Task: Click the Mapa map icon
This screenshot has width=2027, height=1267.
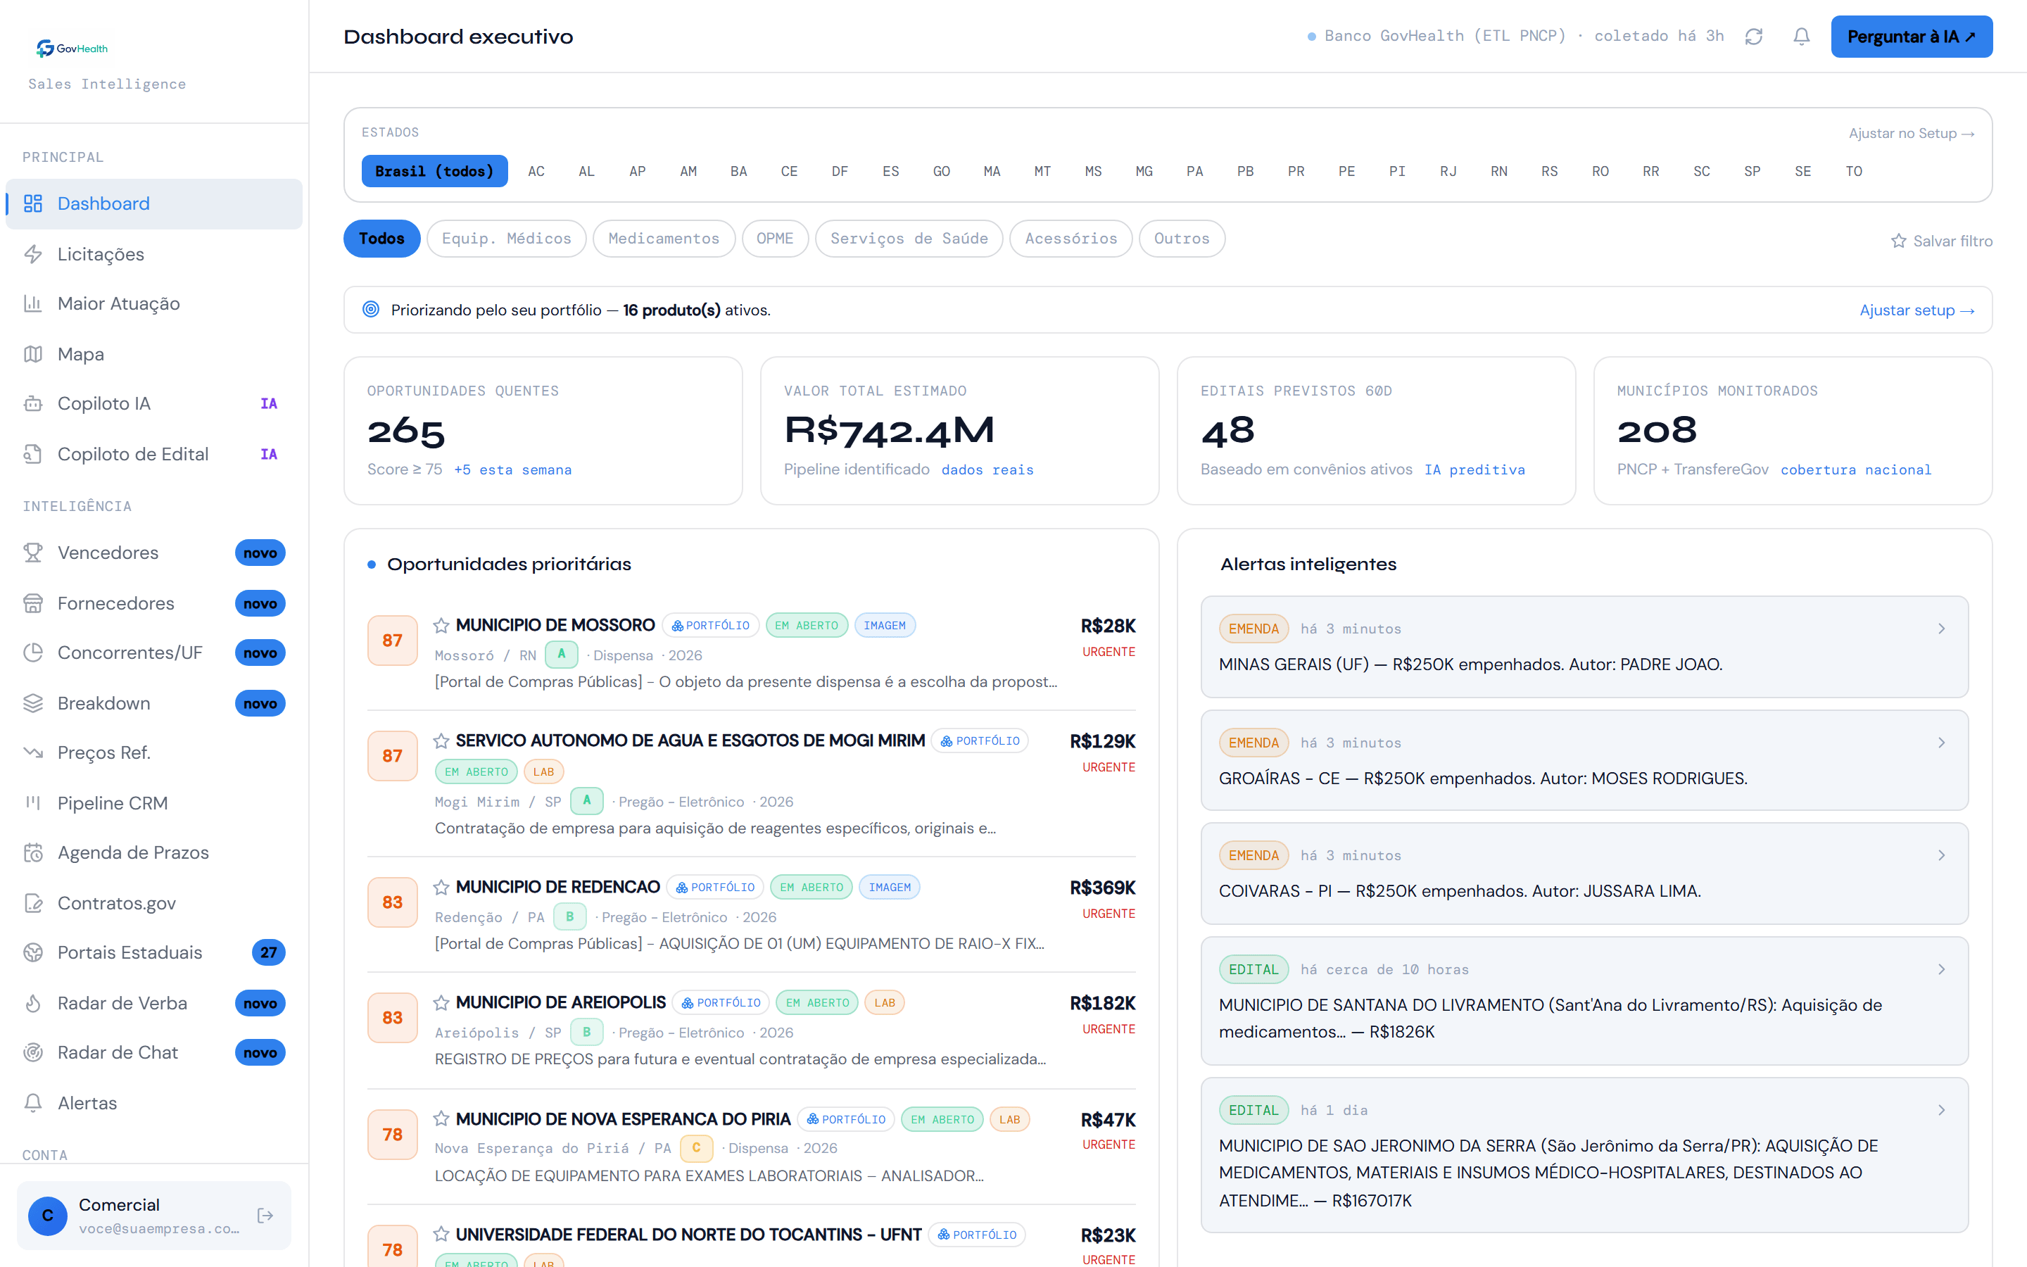Action: (x=32, y=355)
